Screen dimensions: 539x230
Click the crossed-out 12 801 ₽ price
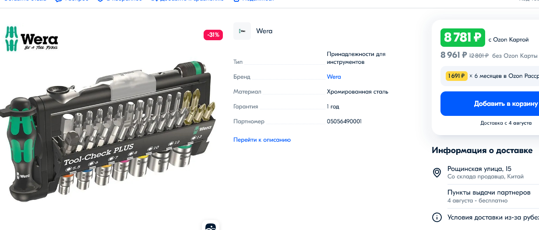point(479,56)
